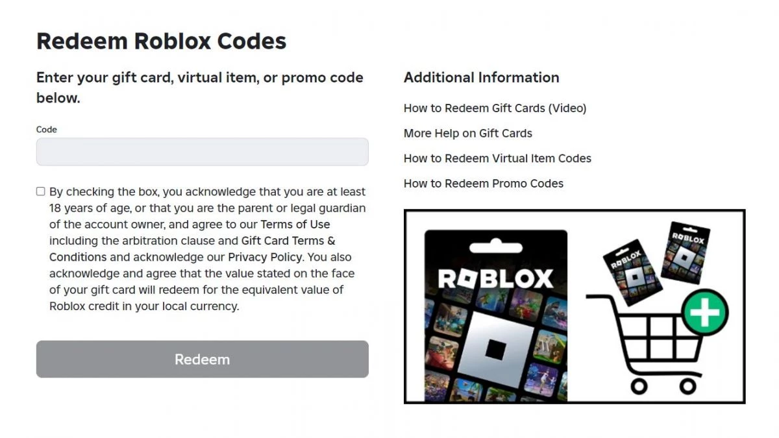This screenshot has width=779, height=438.
Task: Select the right small gift card above cart
Action: [x=686, y=252]
